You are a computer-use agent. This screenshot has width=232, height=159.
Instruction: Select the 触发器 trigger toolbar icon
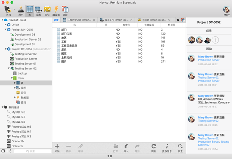coord(56,11)
